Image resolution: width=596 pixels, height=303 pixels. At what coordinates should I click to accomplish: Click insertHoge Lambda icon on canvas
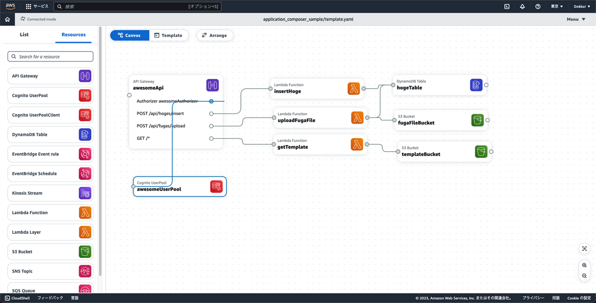pyautogui.click(x=354, y=89)
